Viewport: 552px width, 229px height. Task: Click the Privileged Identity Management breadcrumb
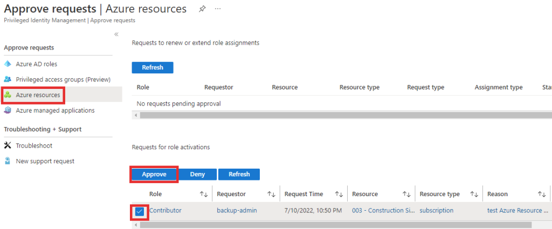coord(45,20)
